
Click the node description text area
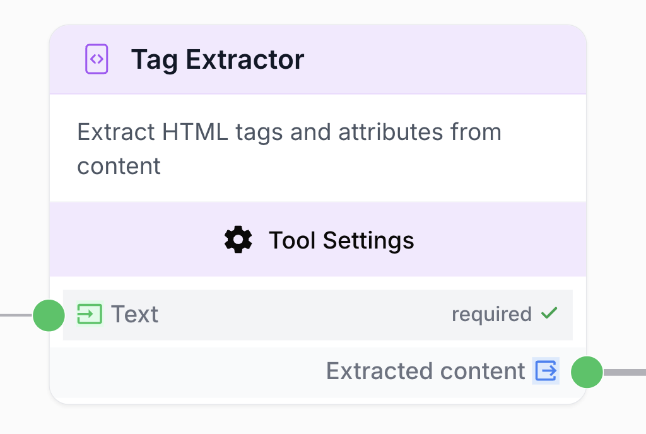(x=289, y=148)
